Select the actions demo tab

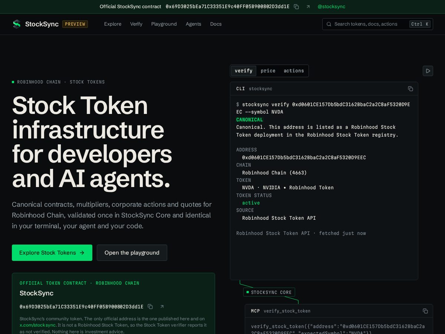294,71
